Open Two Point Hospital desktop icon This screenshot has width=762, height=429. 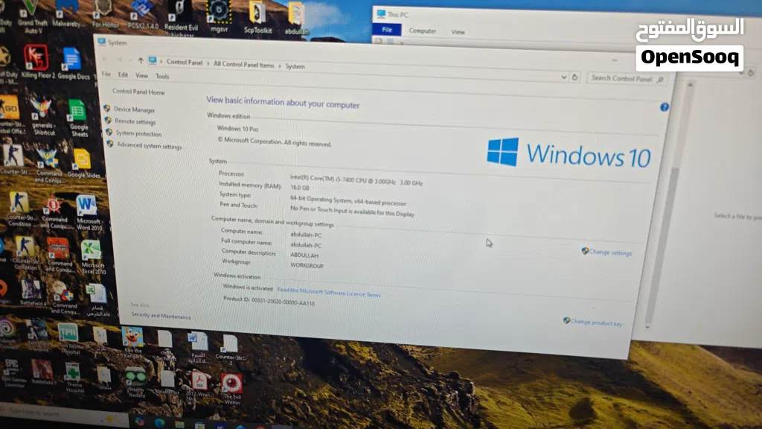click(x=69, y=339)
